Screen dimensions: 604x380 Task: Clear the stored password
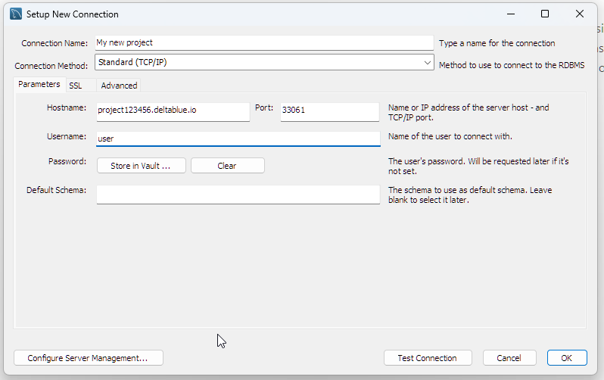(x=227, y=166)
